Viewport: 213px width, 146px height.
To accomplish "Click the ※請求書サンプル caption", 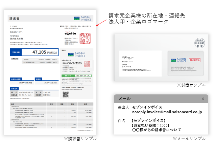I will coord(80,139).
